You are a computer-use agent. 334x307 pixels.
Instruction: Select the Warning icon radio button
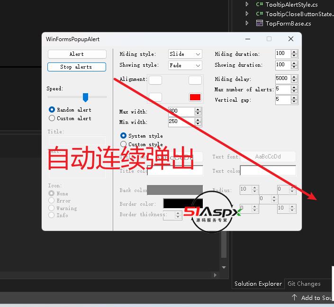pos(51,208)
